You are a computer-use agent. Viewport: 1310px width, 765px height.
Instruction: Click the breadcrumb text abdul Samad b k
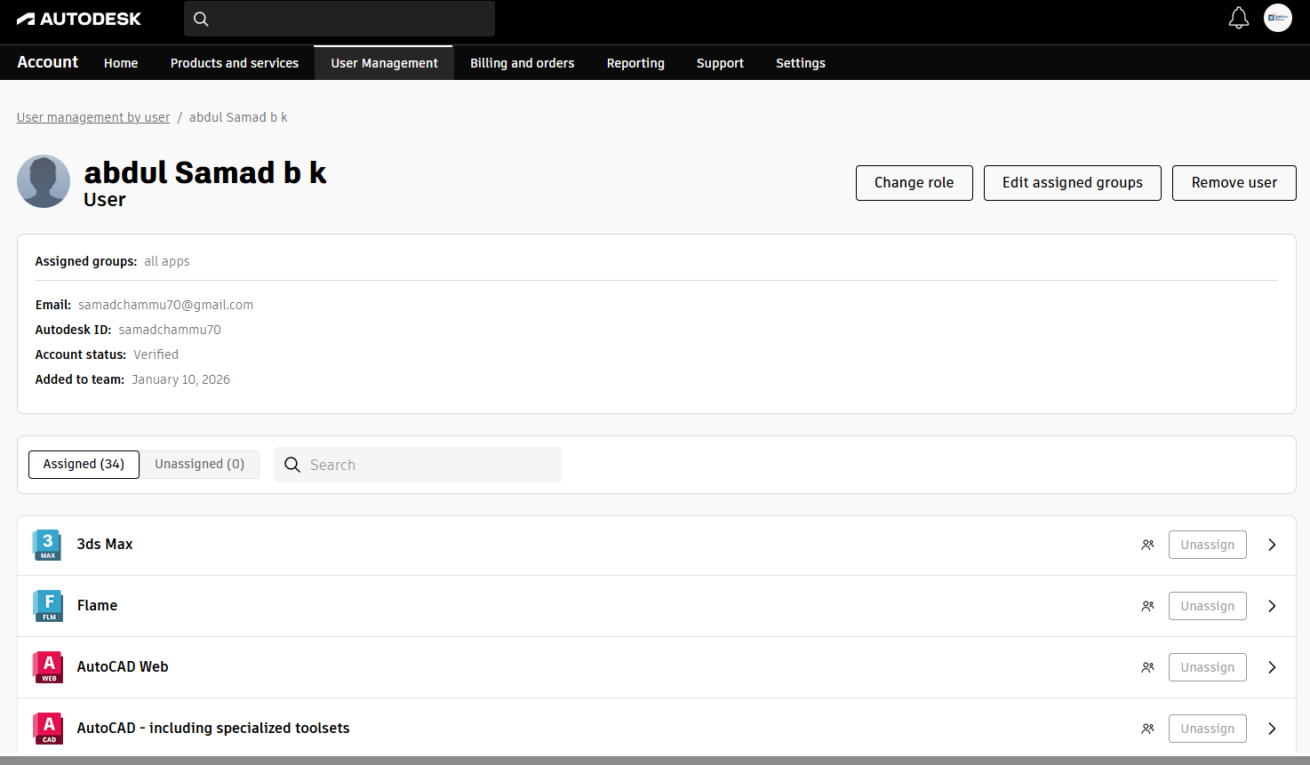pos(238,117)
